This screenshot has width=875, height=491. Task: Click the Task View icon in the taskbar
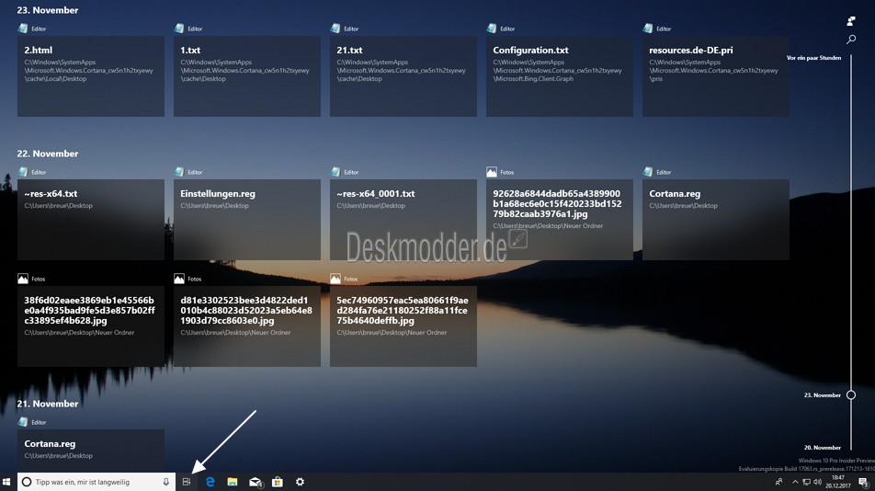coord(187,482)
